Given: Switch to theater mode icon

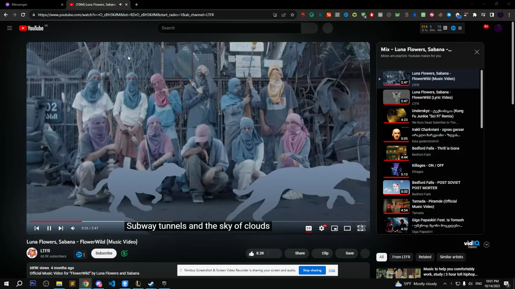Looking at the screenshot, I should coord(347,228).
